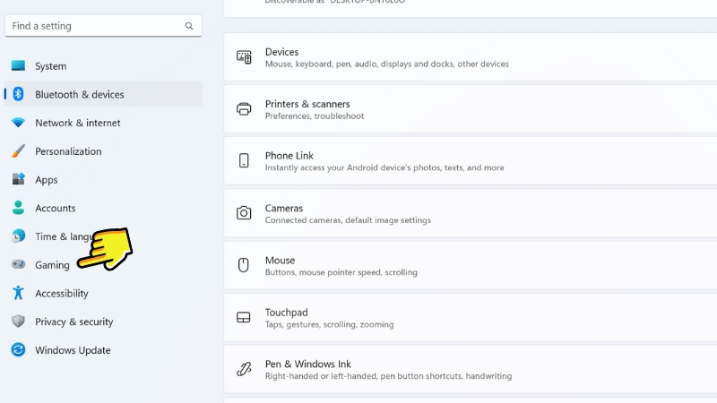The width and height of the screenshot is (717, 403).
Task: Open Pen & Windows Ink title
Action: tap(308, 364)
